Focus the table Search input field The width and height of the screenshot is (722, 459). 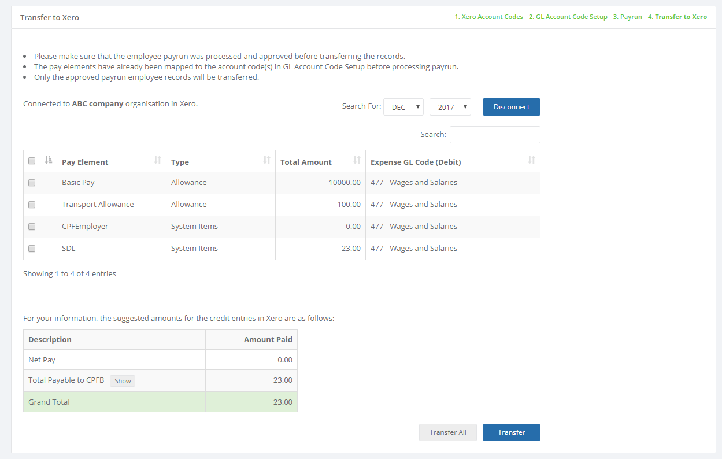(x=495, y=135)
